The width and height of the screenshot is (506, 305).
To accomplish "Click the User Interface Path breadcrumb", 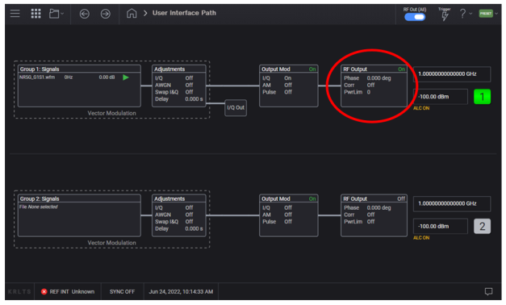I will [x=184, y=13].
